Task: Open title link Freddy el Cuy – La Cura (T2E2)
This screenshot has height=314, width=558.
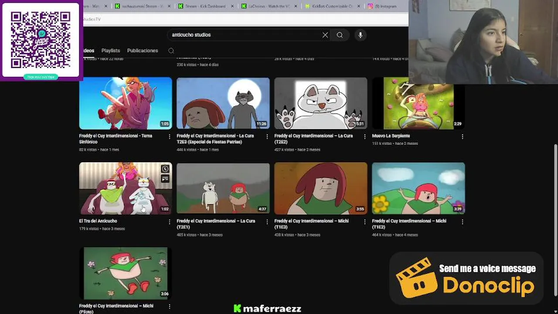Action: (x=313, y=139)
